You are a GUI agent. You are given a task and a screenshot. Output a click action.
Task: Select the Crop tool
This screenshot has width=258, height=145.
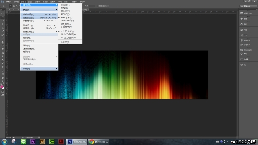[x=3, y=28]
